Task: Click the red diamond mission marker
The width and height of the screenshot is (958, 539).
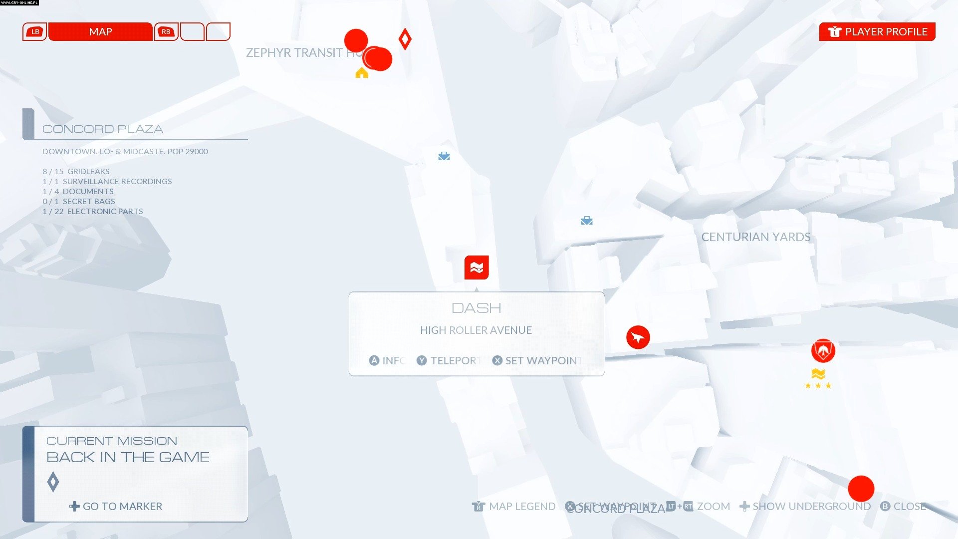Action: pos(405,39)
